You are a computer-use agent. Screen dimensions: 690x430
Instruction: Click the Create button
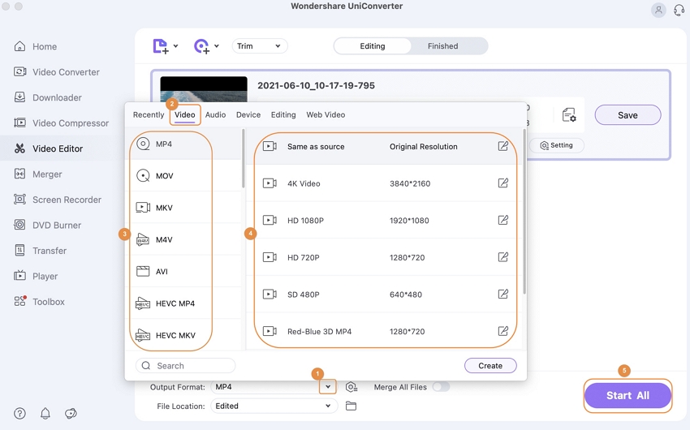tap(490, 366)
